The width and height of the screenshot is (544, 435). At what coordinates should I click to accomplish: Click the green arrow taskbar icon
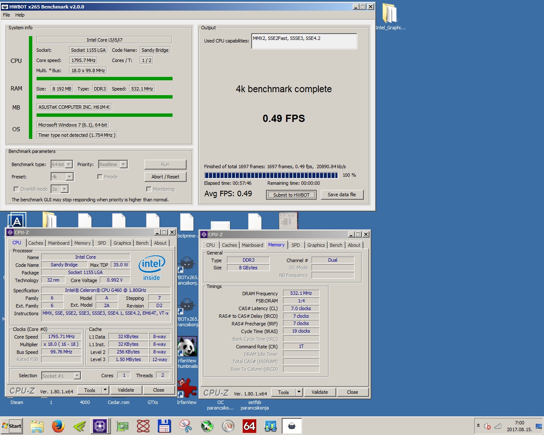(x=207, y=426)
